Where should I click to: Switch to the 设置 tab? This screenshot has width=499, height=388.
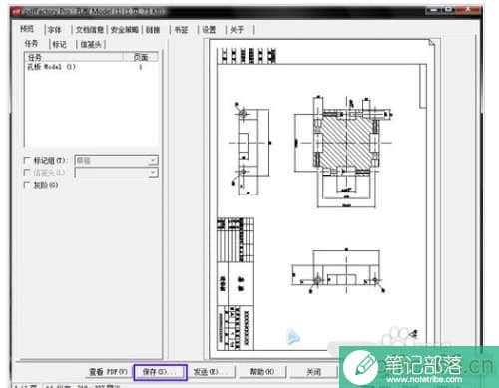[209, 30]
